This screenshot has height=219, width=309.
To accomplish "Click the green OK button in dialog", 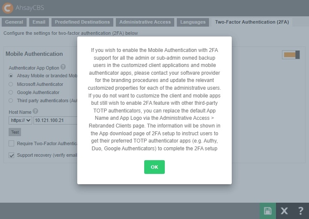I will (154, 167).
